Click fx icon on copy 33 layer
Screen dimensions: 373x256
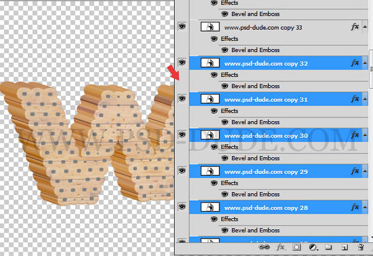pos(355,27)
